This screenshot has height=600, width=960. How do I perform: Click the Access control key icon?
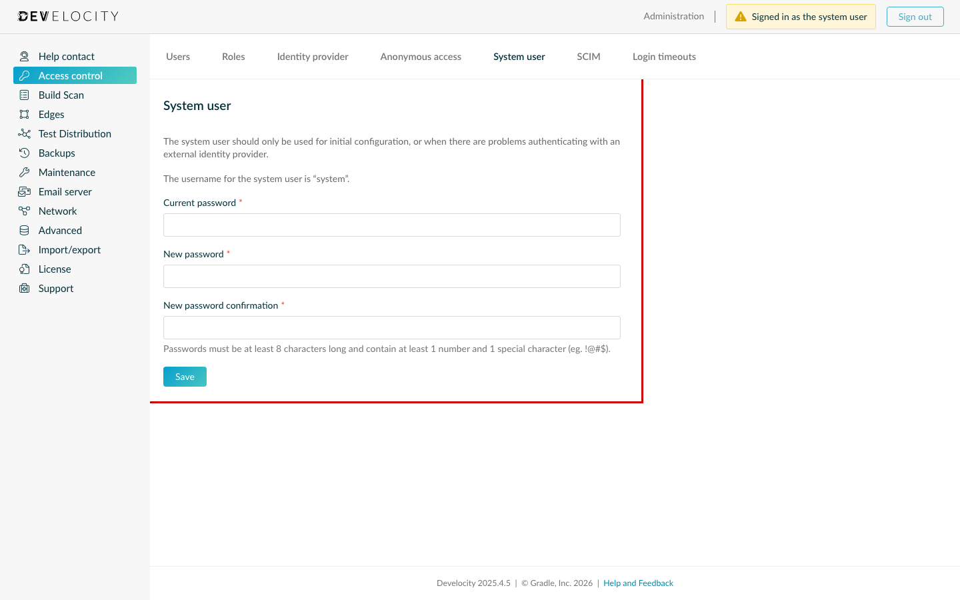click(24, 75)
